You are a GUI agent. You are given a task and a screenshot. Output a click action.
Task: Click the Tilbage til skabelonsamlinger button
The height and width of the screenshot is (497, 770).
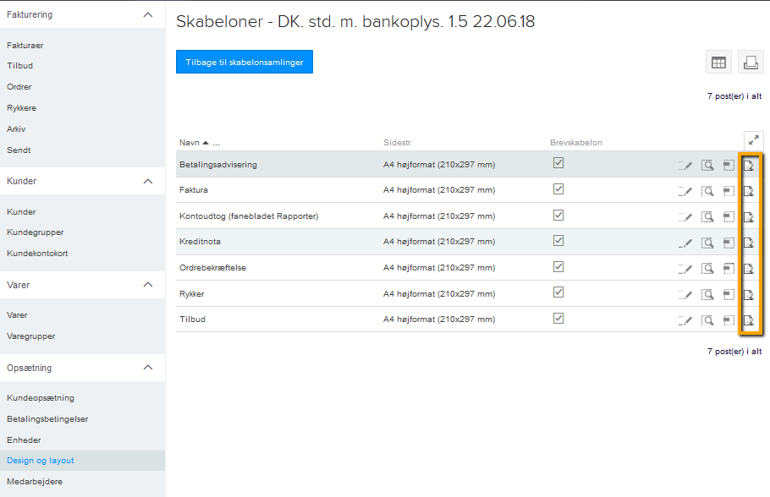[x=244, y=61]
